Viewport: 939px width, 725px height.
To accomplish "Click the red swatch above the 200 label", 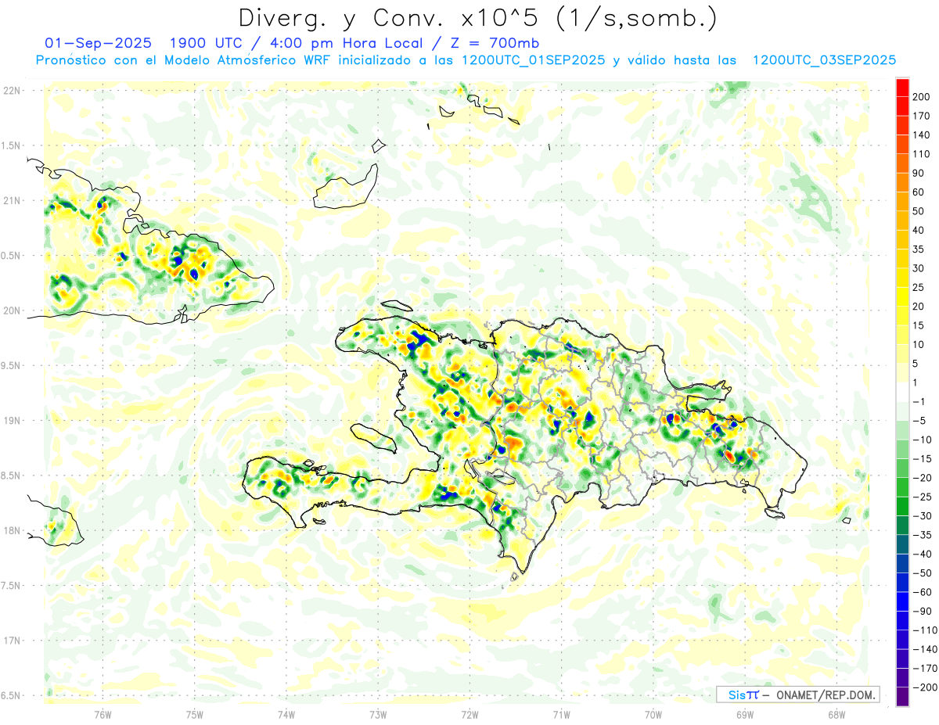I will (903, 88).
